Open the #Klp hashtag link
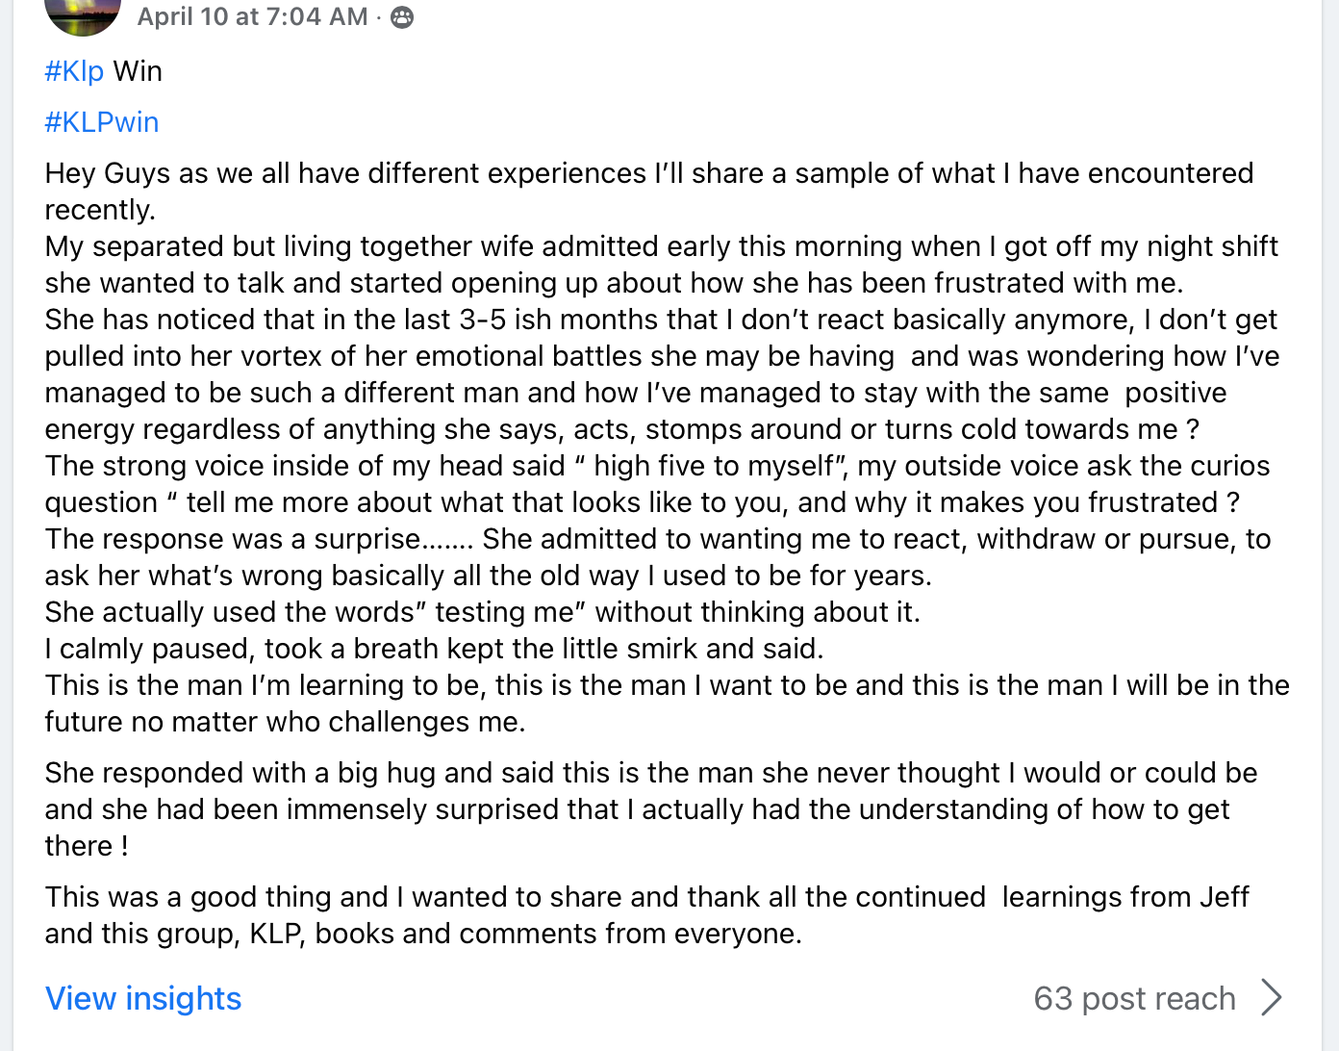 (74, 71)
